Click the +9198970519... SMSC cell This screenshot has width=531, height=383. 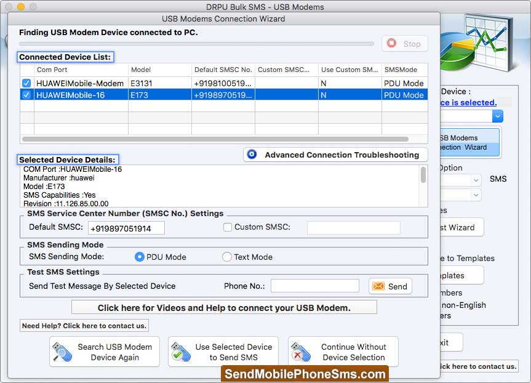point(223,95)
